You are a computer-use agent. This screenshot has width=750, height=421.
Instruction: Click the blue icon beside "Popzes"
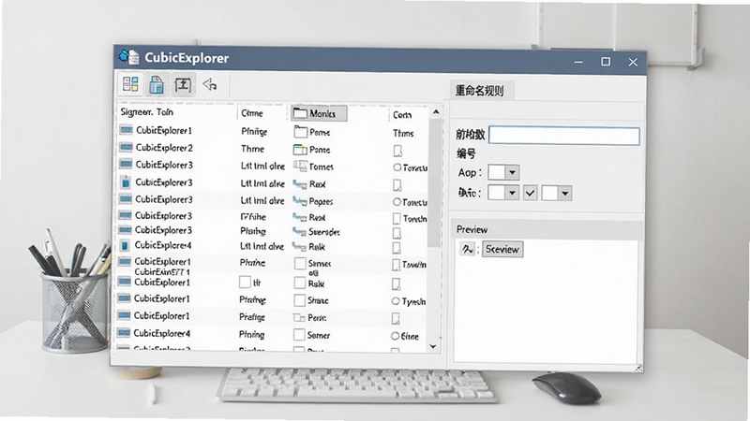point(299,201)
